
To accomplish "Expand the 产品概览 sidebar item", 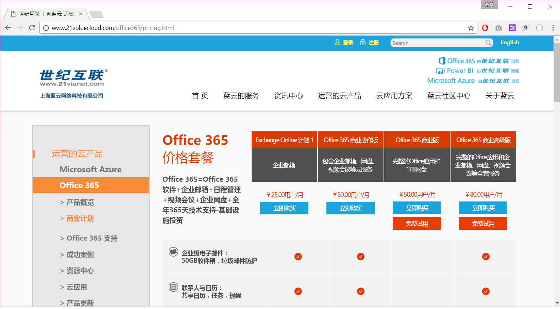I will pos(77,202).
